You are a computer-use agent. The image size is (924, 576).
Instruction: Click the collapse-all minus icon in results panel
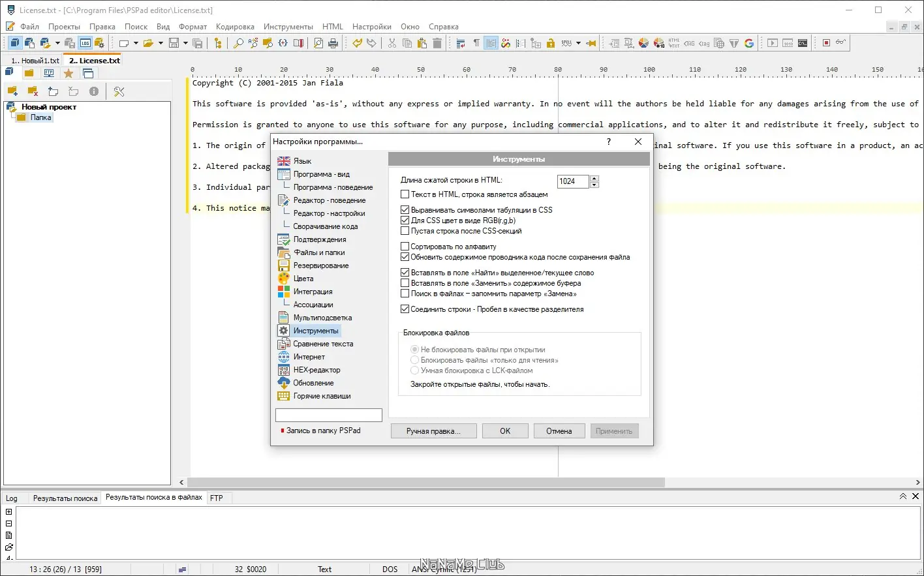click(8, 524)
